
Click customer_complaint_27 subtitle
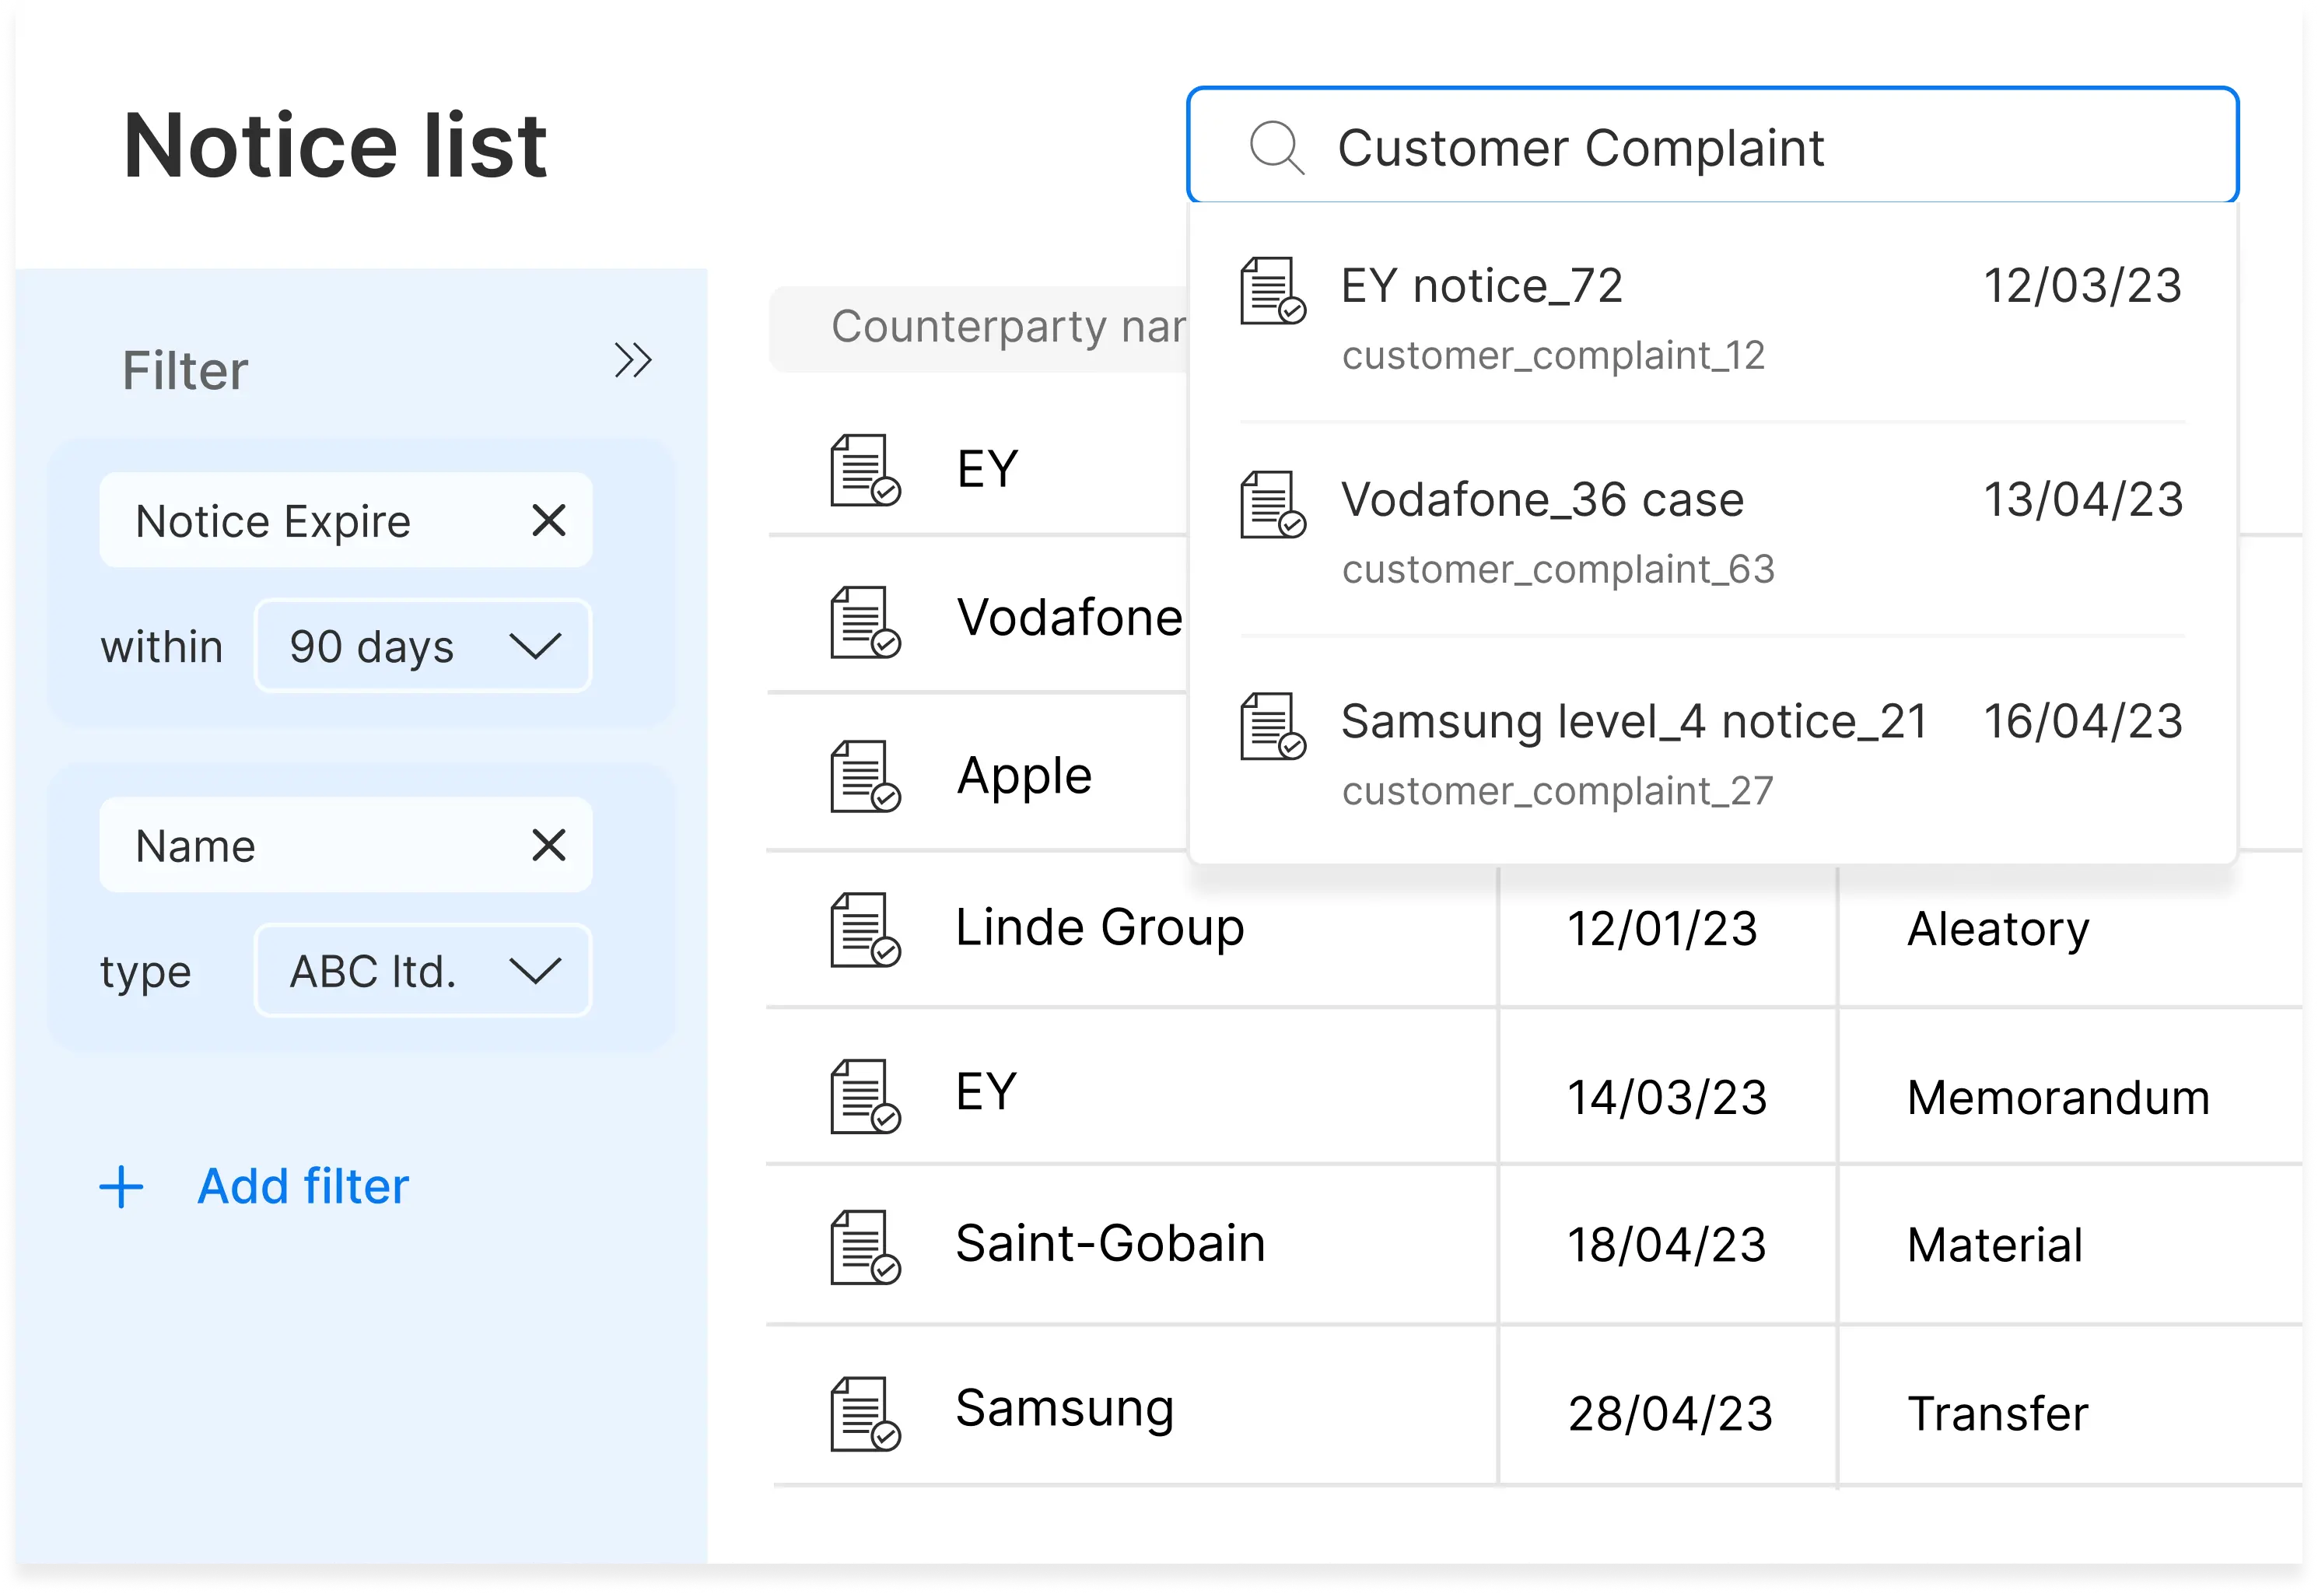click(x=1557, y=791)
